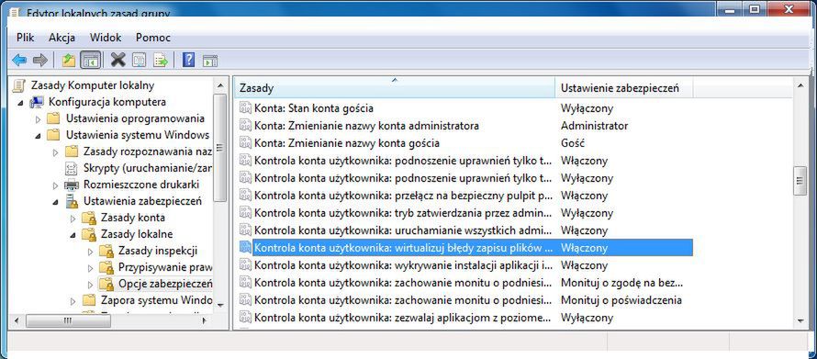Click the Zasady Komputer lokalny scroll icon
Image resolution: width=817 pixels, height=359 pixels.
(19, 85)
